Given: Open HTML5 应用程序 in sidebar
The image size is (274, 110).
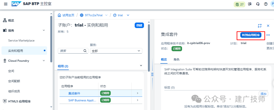Looking at the screenshot, I should click(19, 101).
